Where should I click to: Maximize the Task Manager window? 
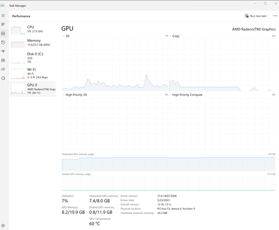266,3
